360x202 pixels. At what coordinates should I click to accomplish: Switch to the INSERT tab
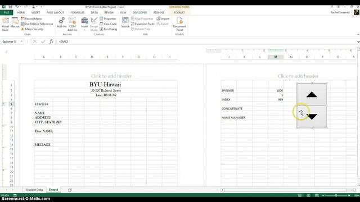35,12
